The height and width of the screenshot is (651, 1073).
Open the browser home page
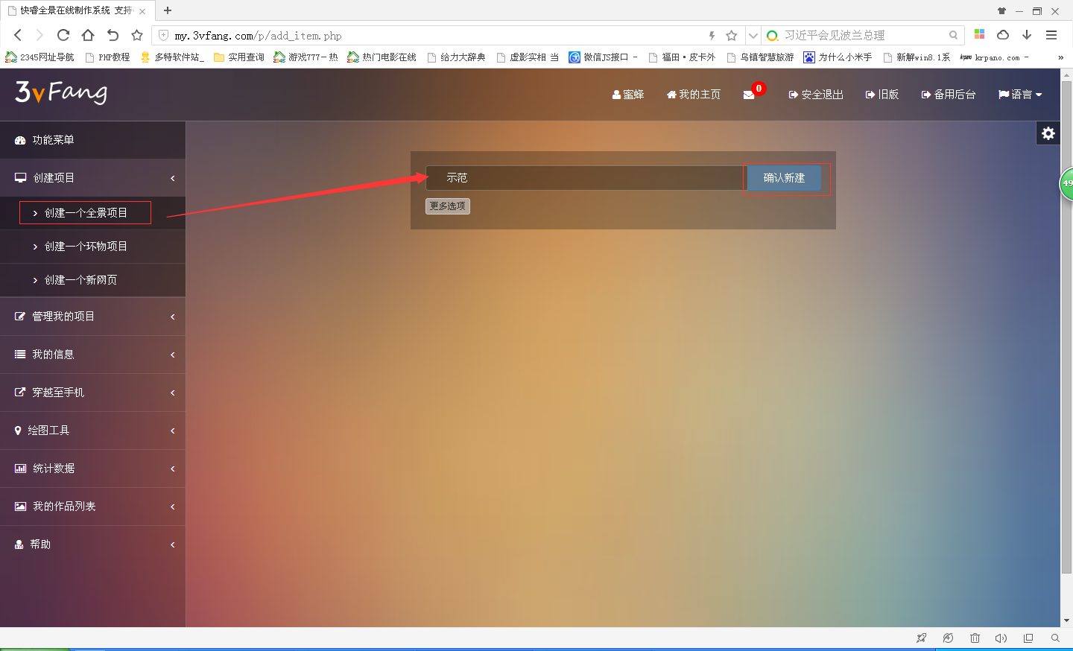pyautogui.click(x=88, y=35)
